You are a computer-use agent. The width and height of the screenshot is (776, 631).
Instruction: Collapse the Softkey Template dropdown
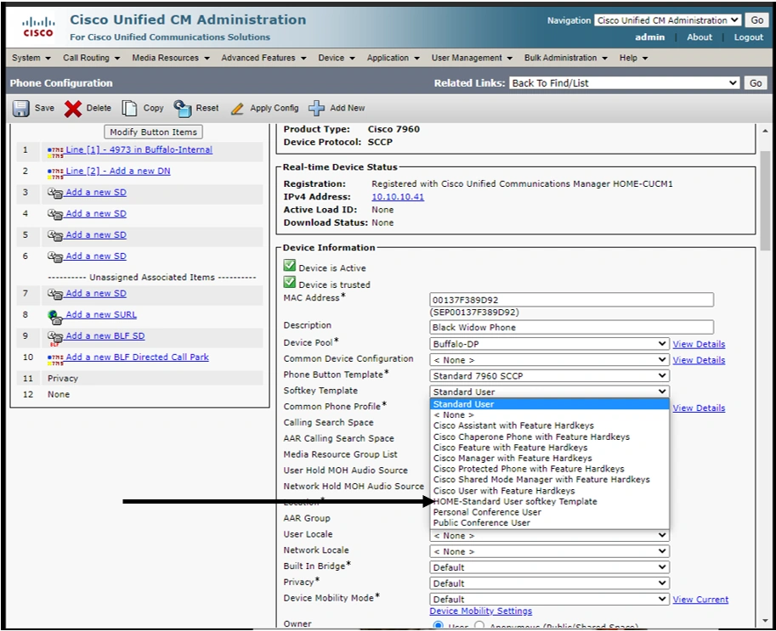click(549, 392)
